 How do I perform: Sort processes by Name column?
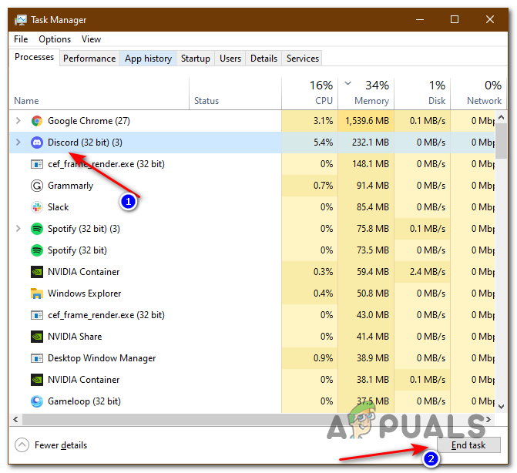click(x=99, y=94)
